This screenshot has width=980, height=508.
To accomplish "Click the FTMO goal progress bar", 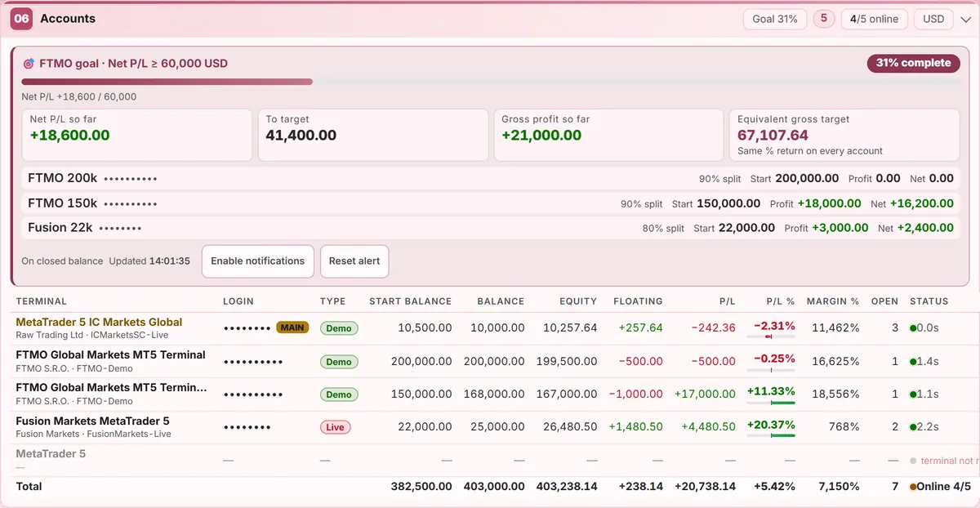I will tap(490, 82).
